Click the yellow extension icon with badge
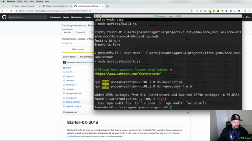The image size is (252, 141). pyautogui.click(x=210, y=11)
